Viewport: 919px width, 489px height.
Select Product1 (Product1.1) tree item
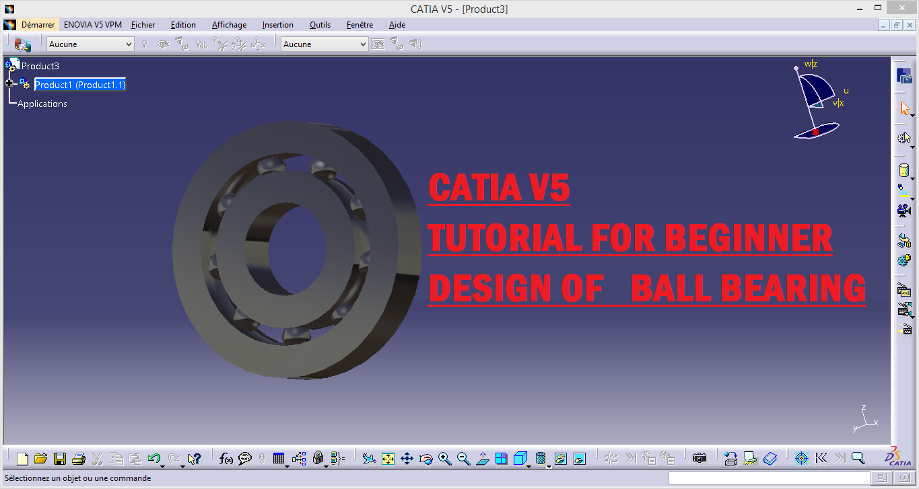coord(80,85)
